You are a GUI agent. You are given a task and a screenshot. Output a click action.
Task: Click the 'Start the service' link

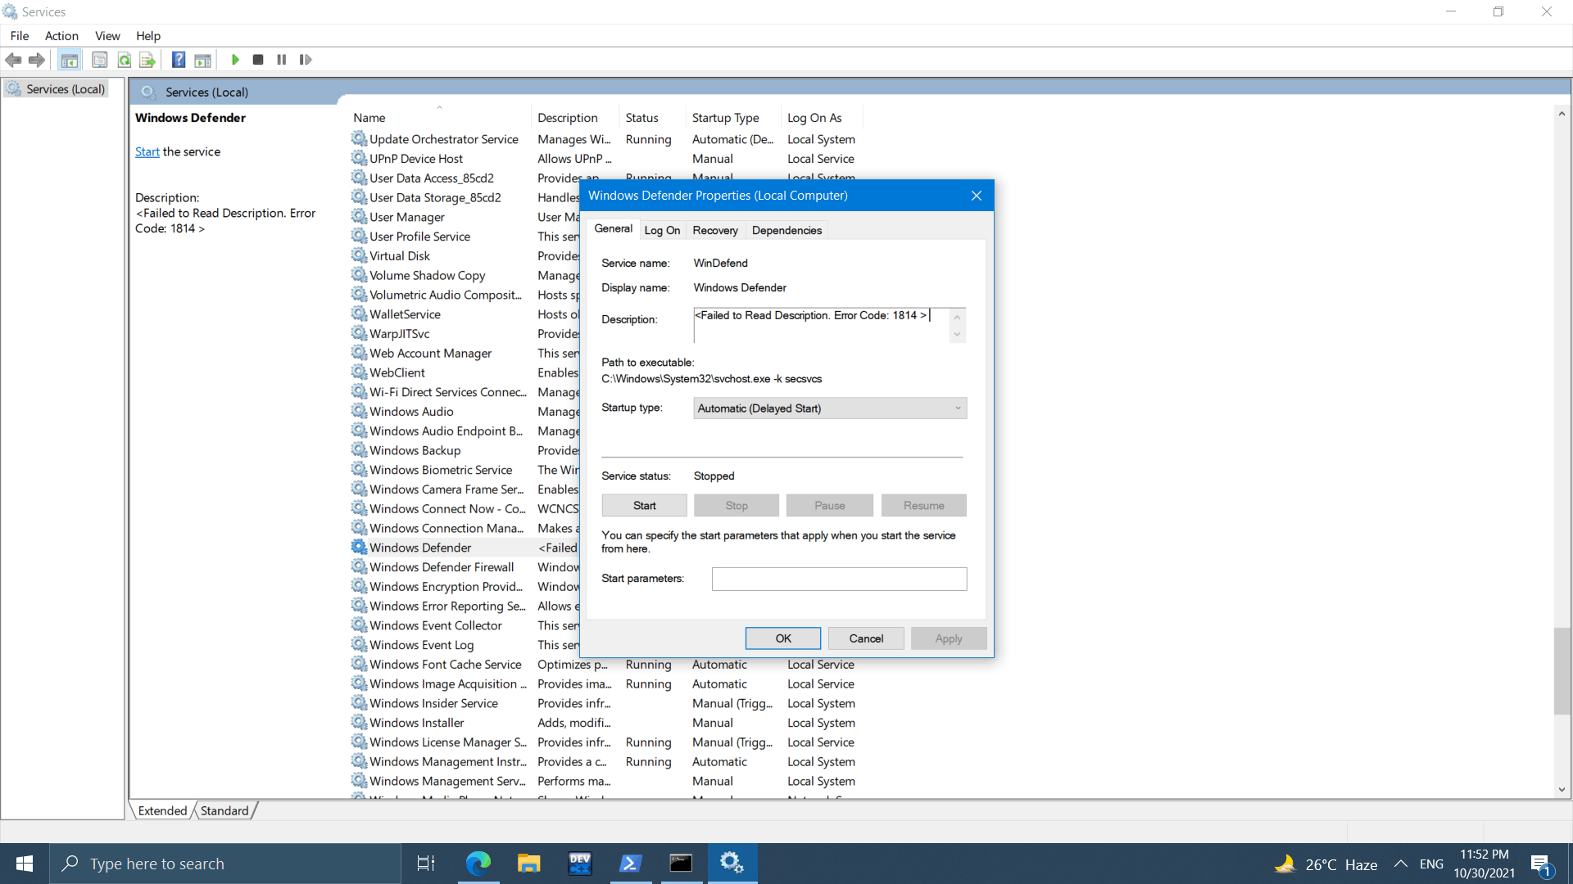pos(147,151)
